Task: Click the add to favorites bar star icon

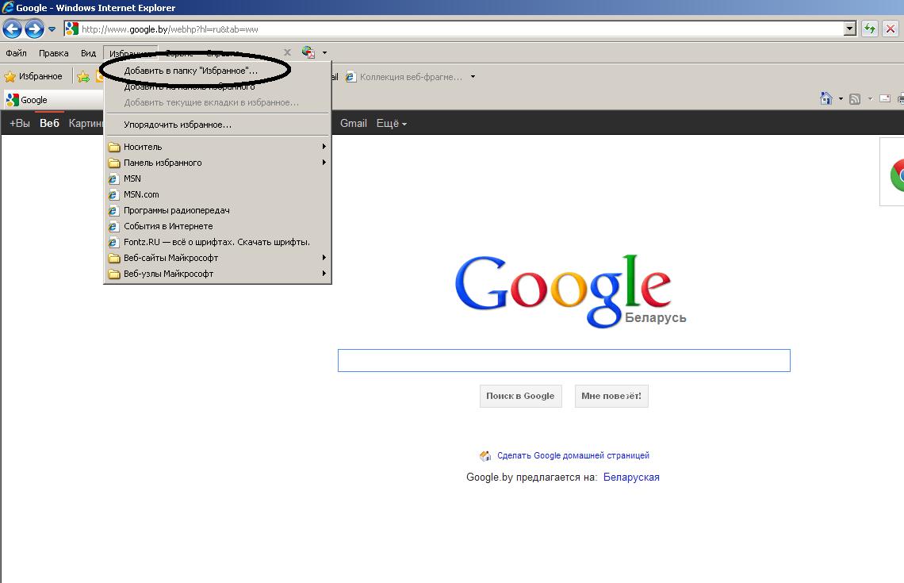Action: click(83, 76)
